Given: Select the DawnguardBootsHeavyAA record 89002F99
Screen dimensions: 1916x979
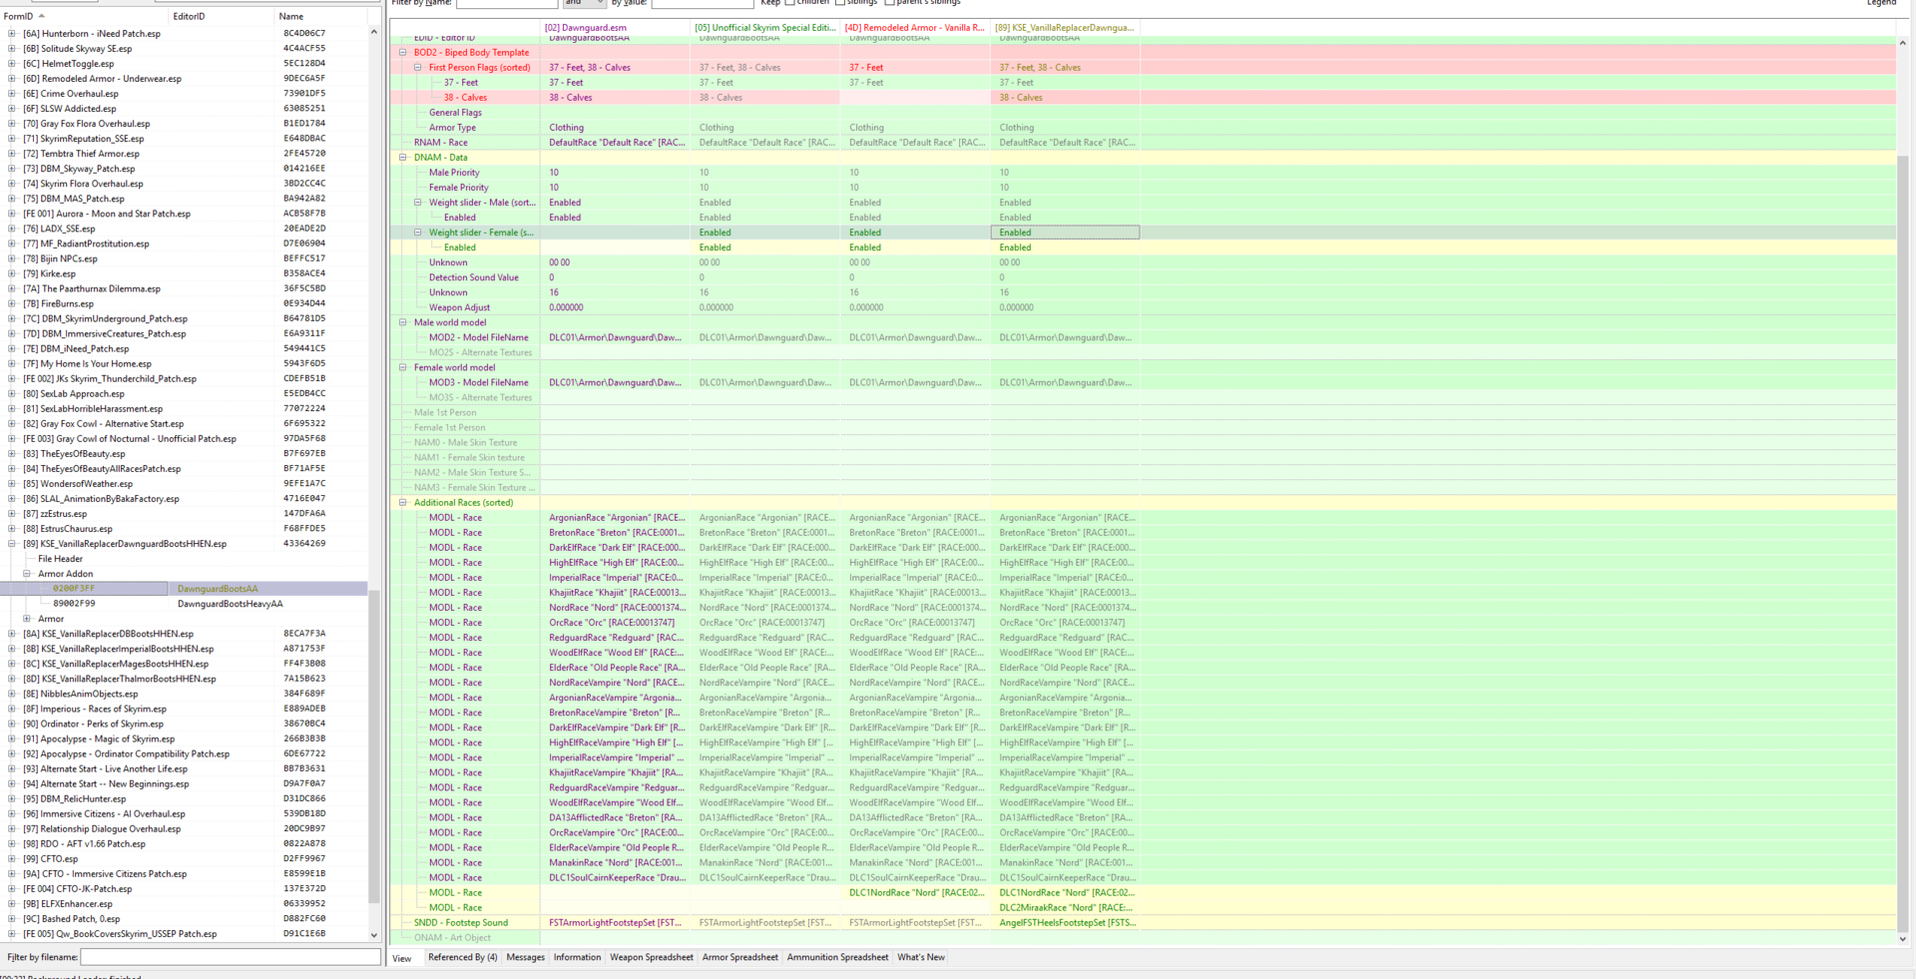Looking at the screenshot, I should click(184, 604).
